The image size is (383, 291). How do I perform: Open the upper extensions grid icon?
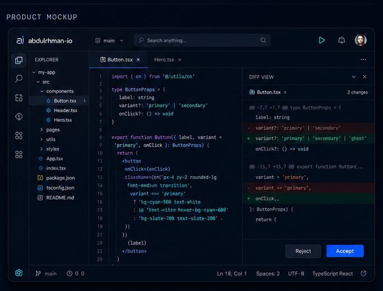point(19,135)
